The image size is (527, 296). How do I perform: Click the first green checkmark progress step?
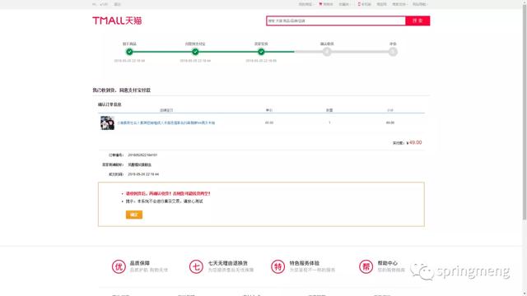[x=129, y=52]
